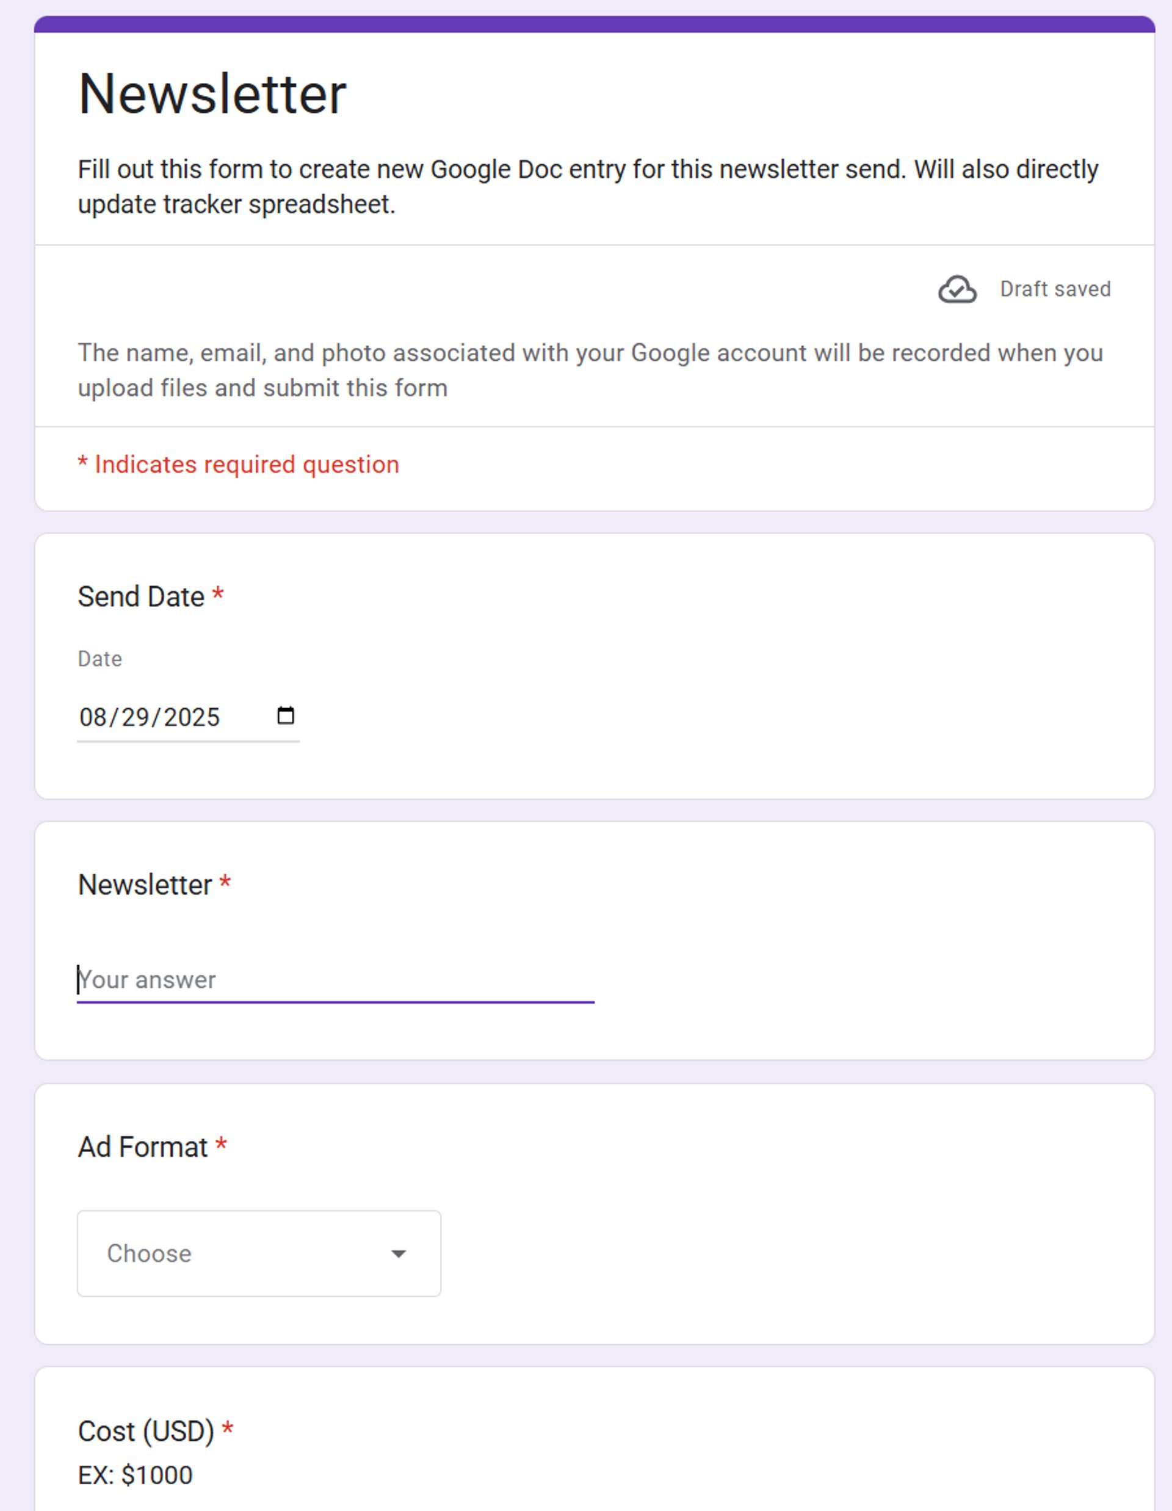The image size is (1172, 1511).
Task: Click the Draft saved cloud icon
Action: coord(957,289)
